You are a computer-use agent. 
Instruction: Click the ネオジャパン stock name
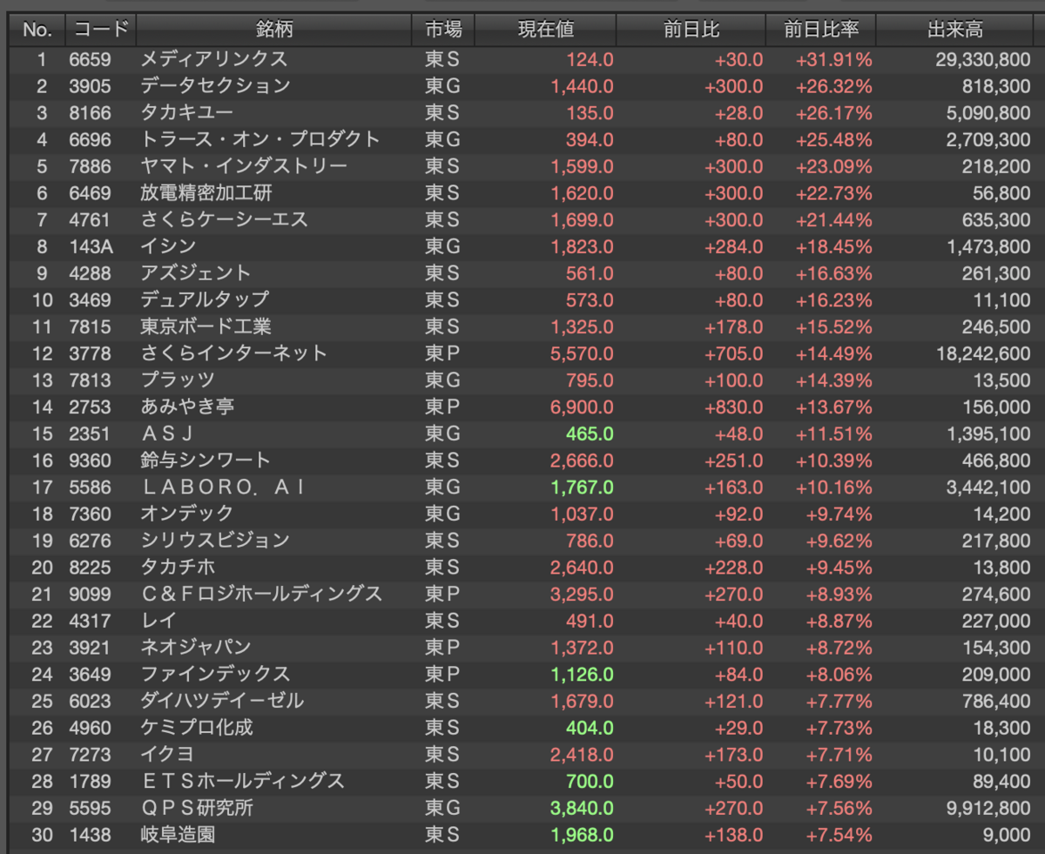(x=195, y=647)
